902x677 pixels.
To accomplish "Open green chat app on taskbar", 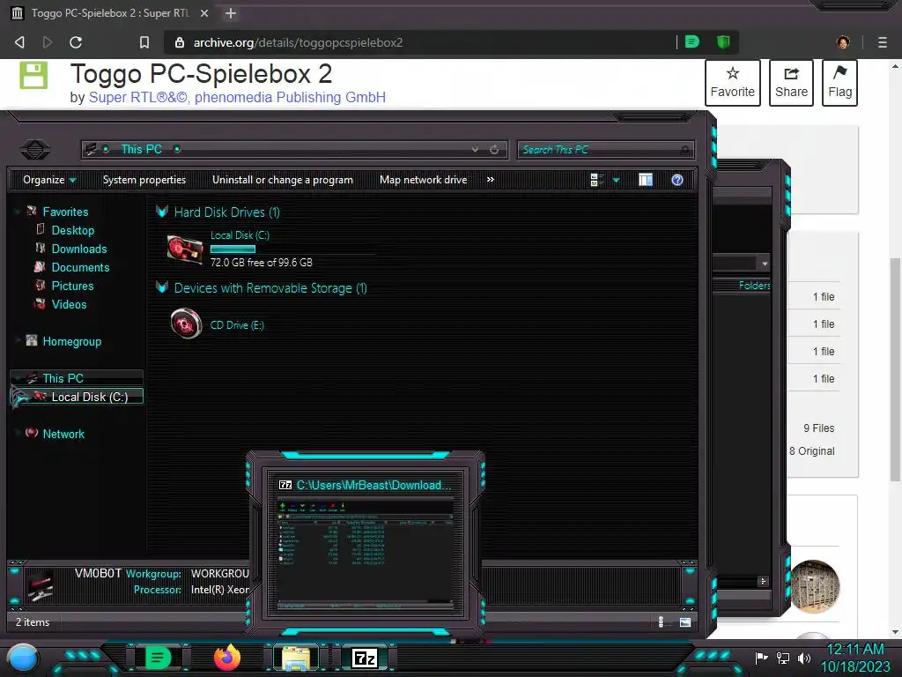I will (159, 658).
